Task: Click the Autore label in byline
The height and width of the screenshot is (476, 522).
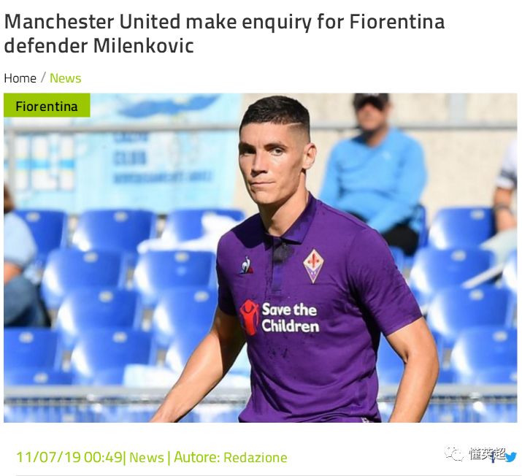Action: (x=196, y=457)
